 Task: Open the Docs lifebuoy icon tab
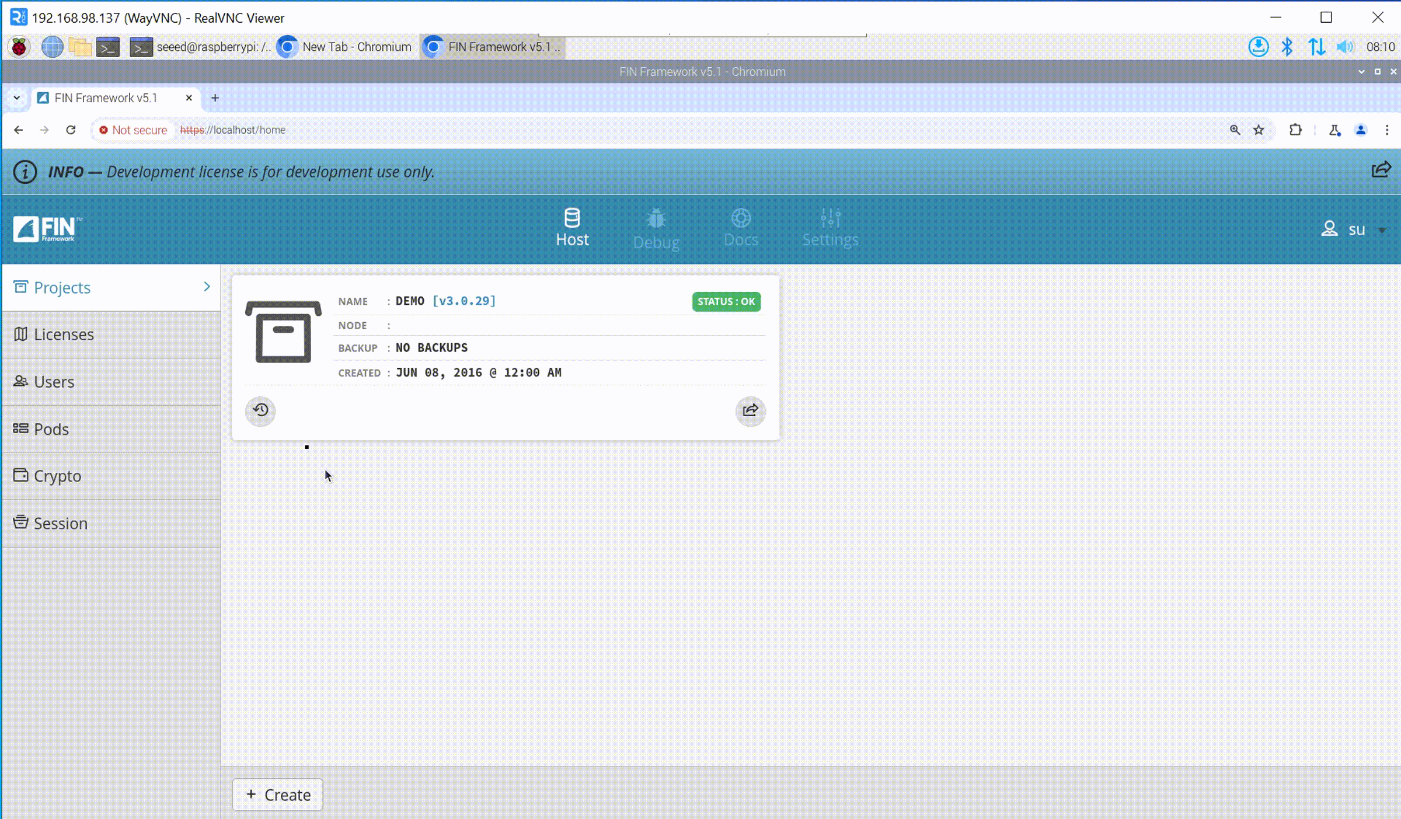[740, 228]
